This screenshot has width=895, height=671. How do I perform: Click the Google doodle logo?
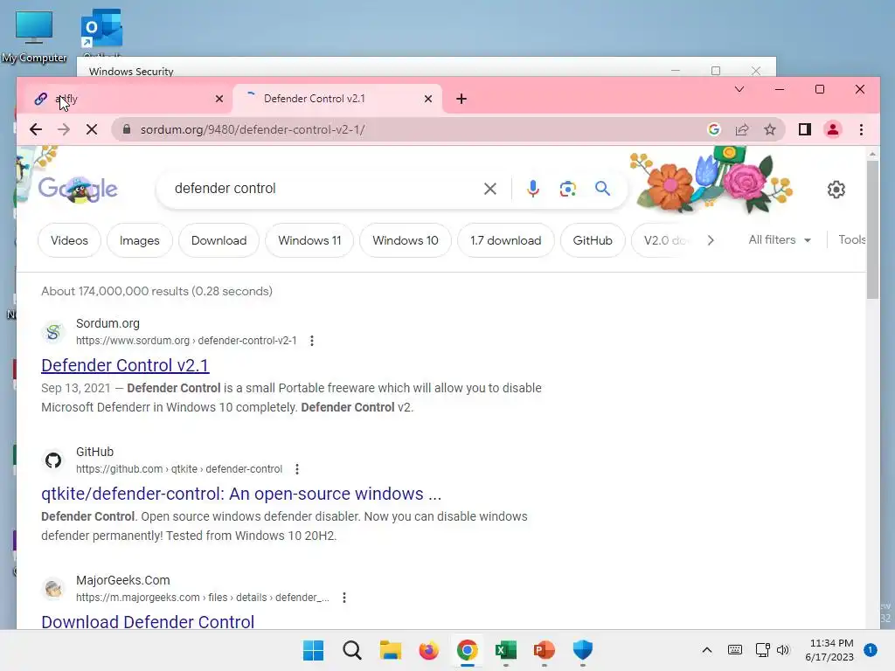pyautogui.click(x=78, y=189)
